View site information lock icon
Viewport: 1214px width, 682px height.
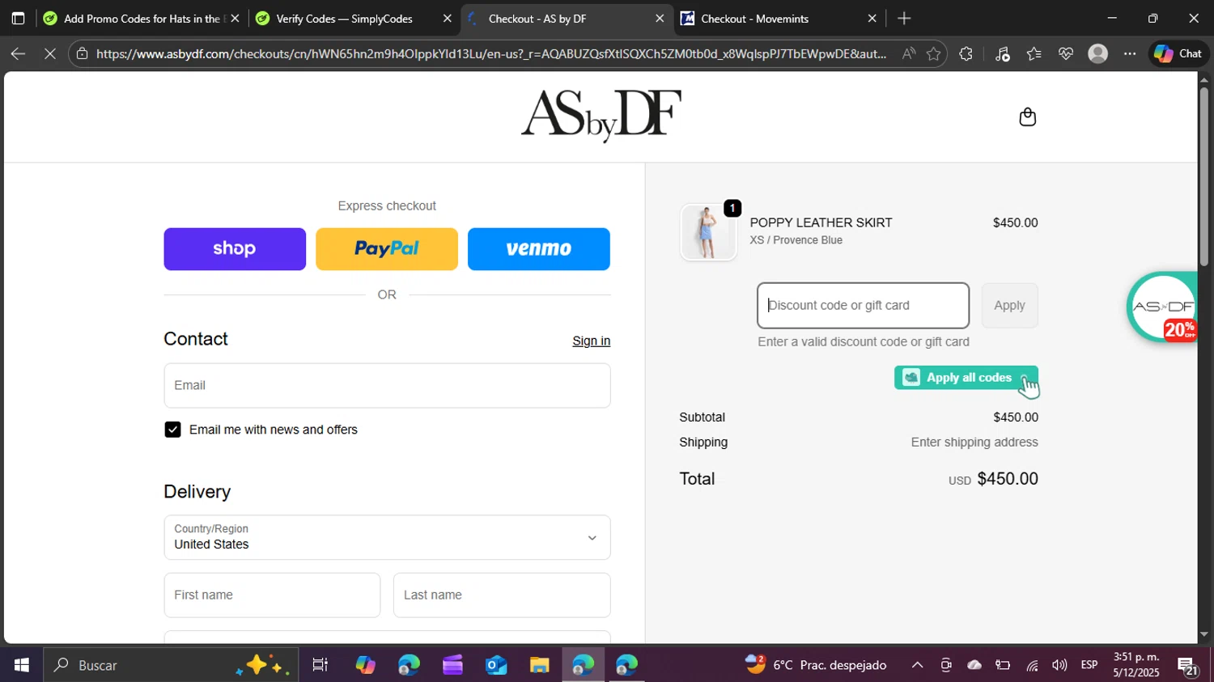click(x=81, y=53)
